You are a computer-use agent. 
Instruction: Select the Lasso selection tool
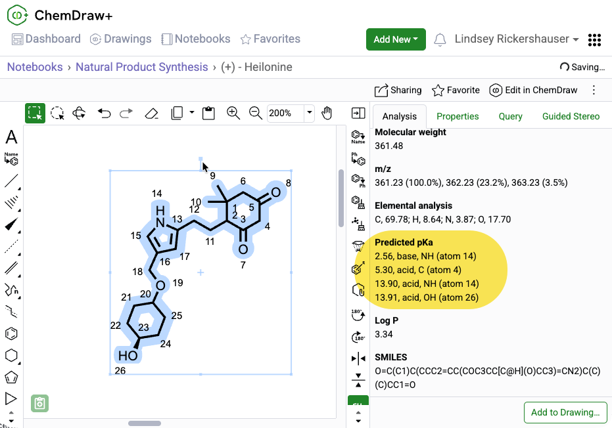[58, 114]
